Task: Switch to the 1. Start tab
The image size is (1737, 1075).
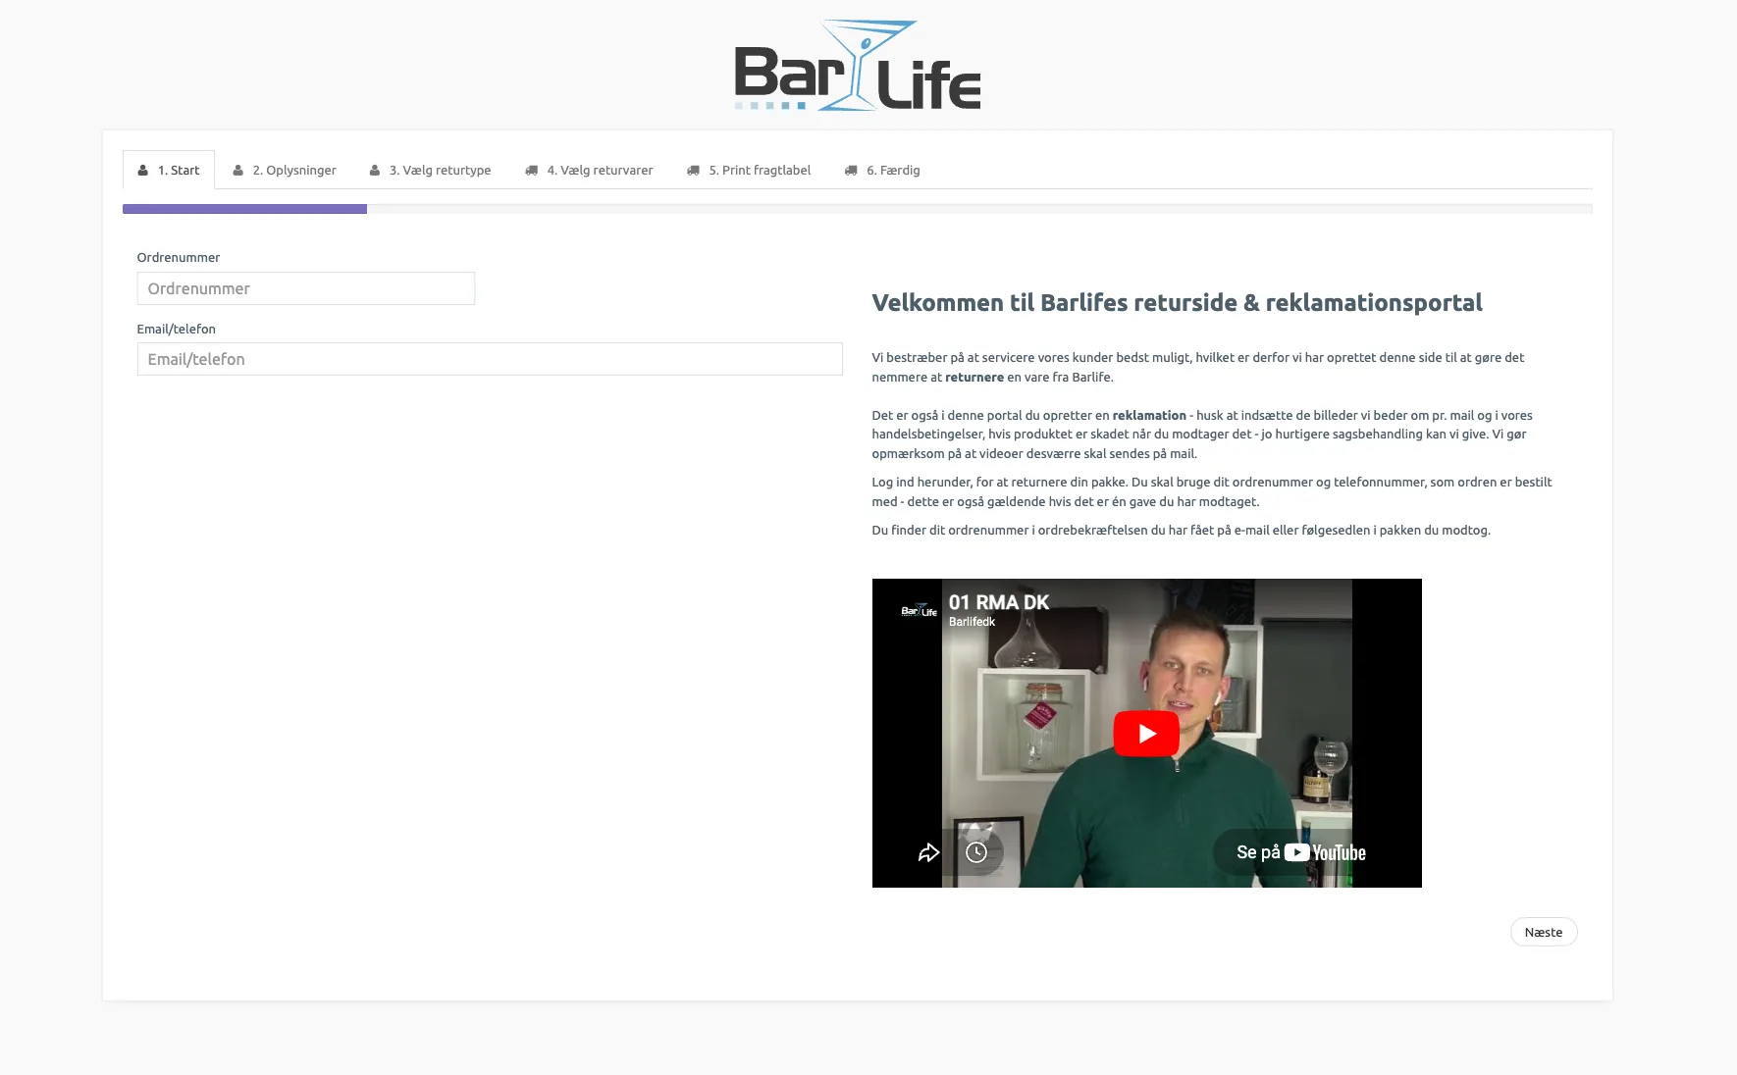Action: [169, 170]
